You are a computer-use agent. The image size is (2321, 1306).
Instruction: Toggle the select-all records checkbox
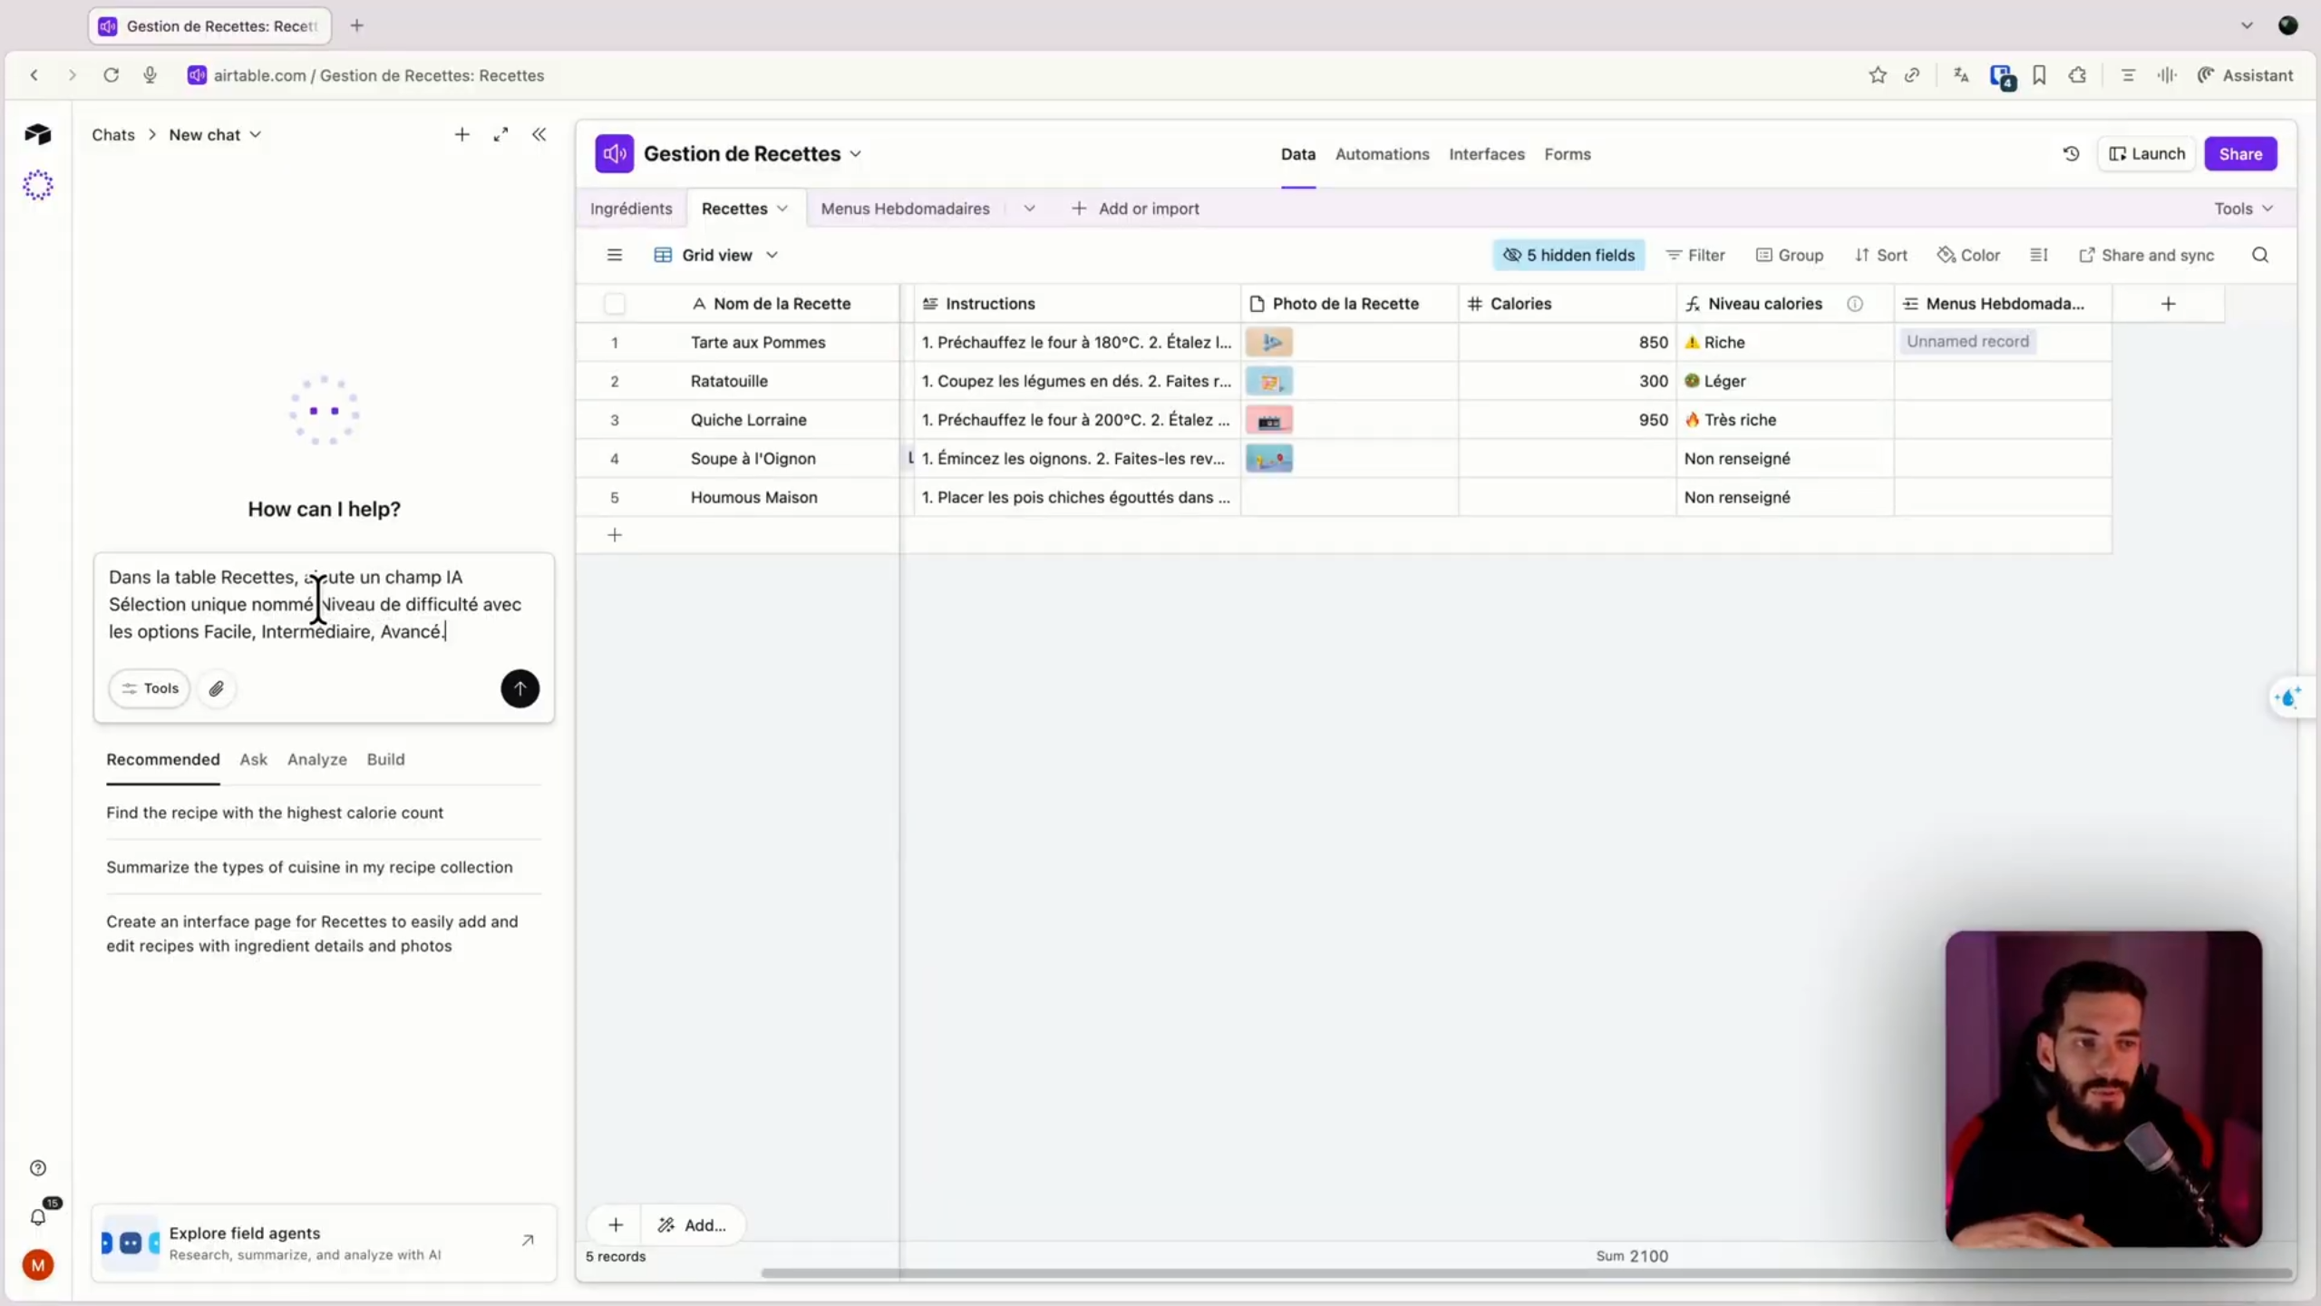tap(615, 304)
